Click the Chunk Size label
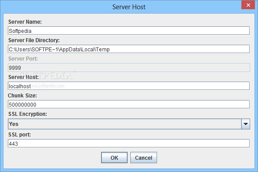Viewport: 258px width, 172px height. coord(22,96)
